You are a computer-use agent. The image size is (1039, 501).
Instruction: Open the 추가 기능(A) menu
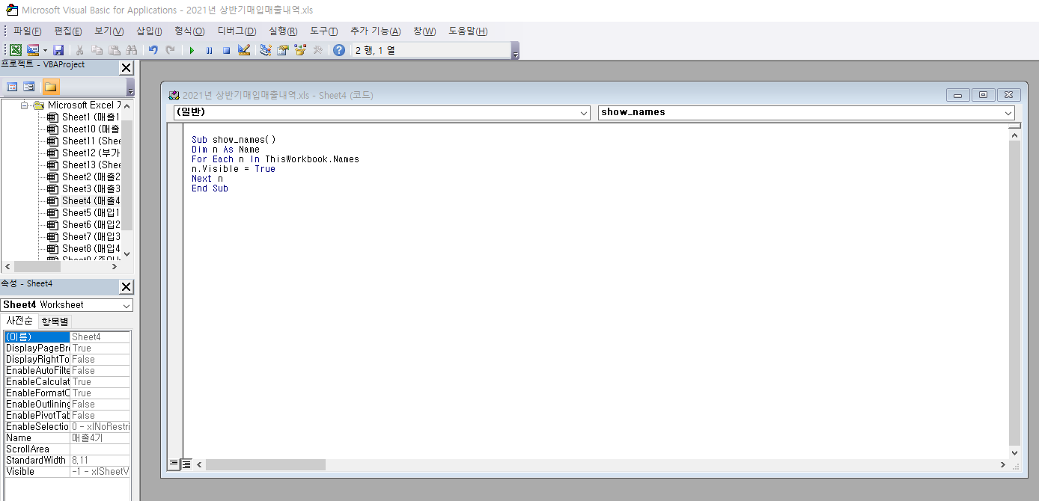click(x=376, y=31)
